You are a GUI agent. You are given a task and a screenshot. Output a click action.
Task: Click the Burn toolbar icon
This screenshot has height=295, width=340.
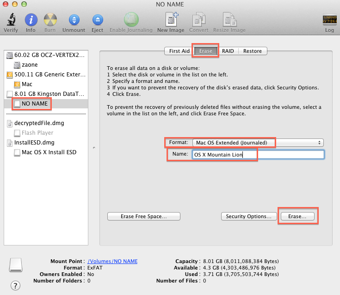point(50,20)
